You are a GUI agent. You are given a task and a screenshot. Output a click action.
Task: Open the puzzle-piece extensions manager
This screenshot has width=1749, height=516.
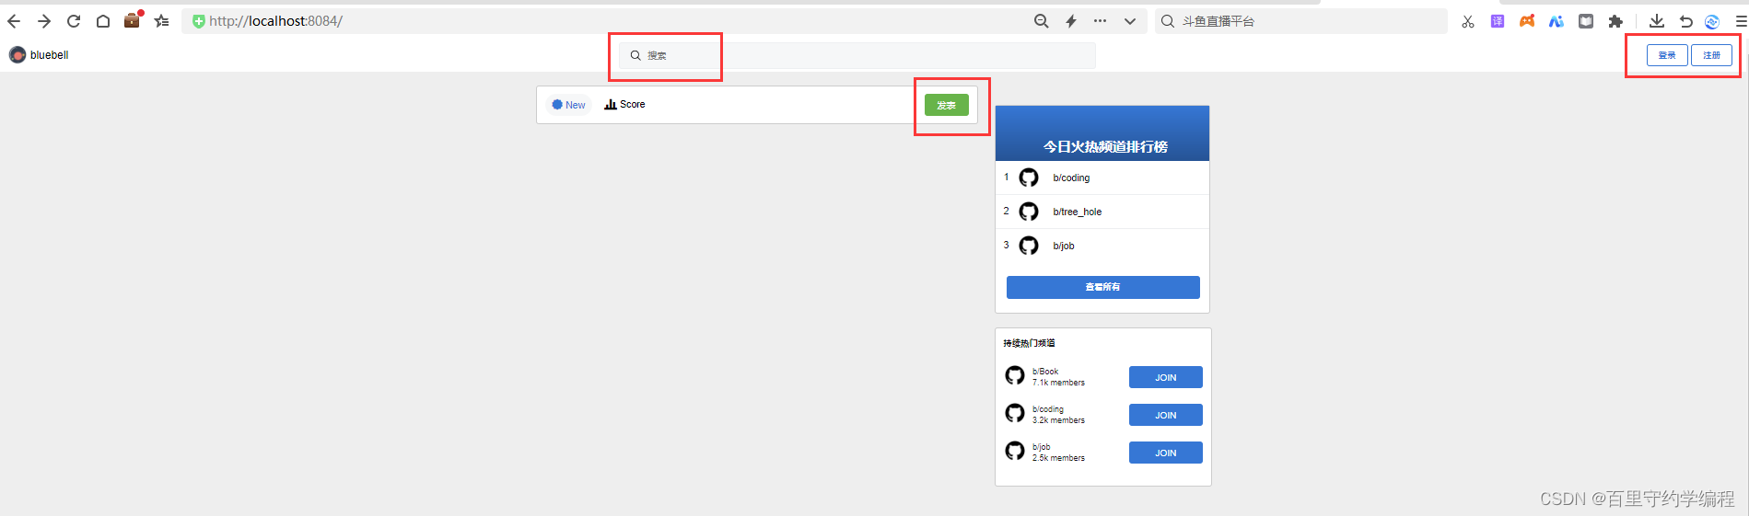(1615, 21)
